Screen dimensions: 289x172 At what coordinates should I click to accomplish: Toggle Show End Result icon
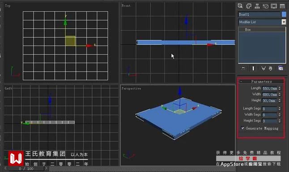point(253,68)
